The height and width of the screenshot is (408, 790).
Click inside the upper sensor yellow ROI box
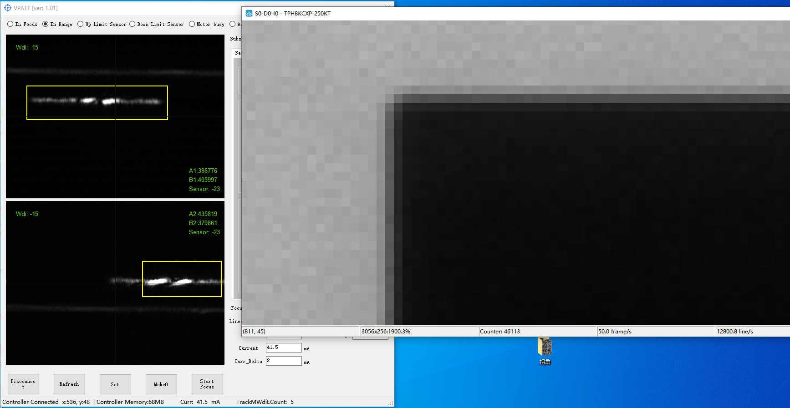point(97,103)
